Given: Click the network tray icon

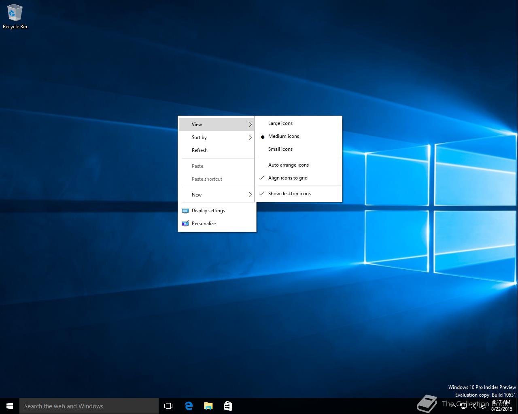Looking at the screenshot, I should click(x=463, y=406).
